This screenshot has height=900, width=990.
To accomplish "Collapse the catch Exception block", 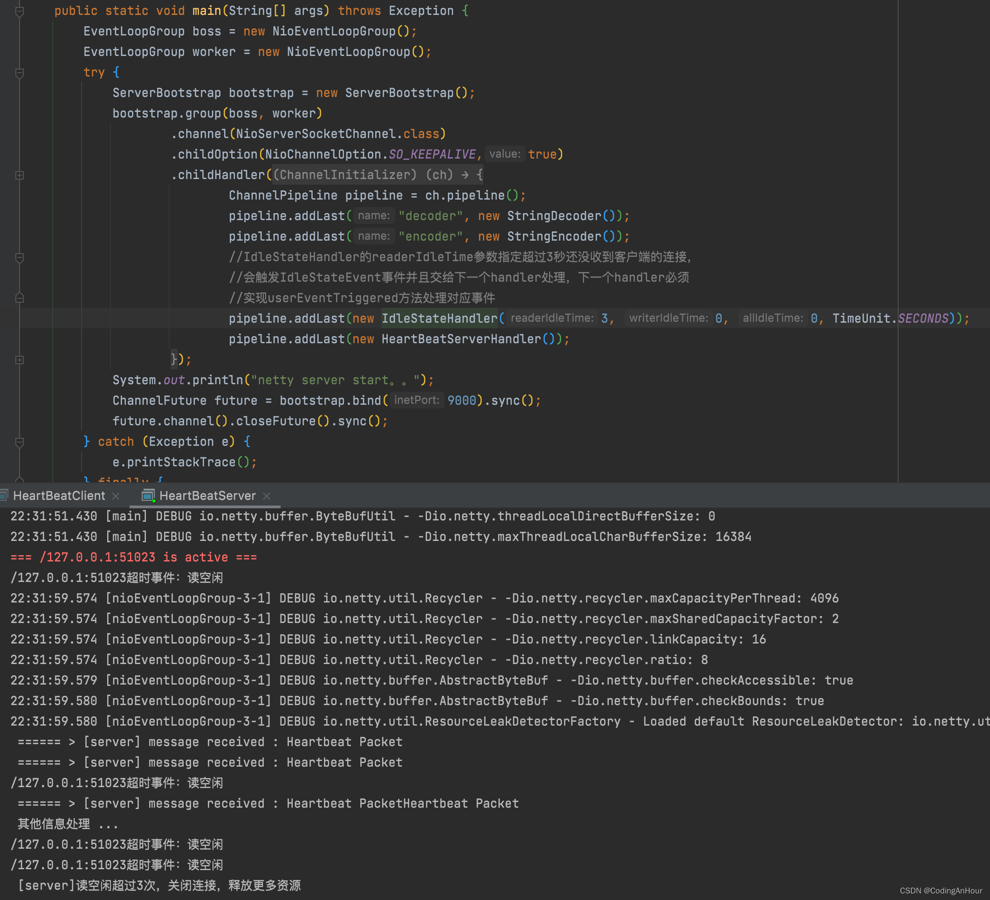I will tap(20, 442).
